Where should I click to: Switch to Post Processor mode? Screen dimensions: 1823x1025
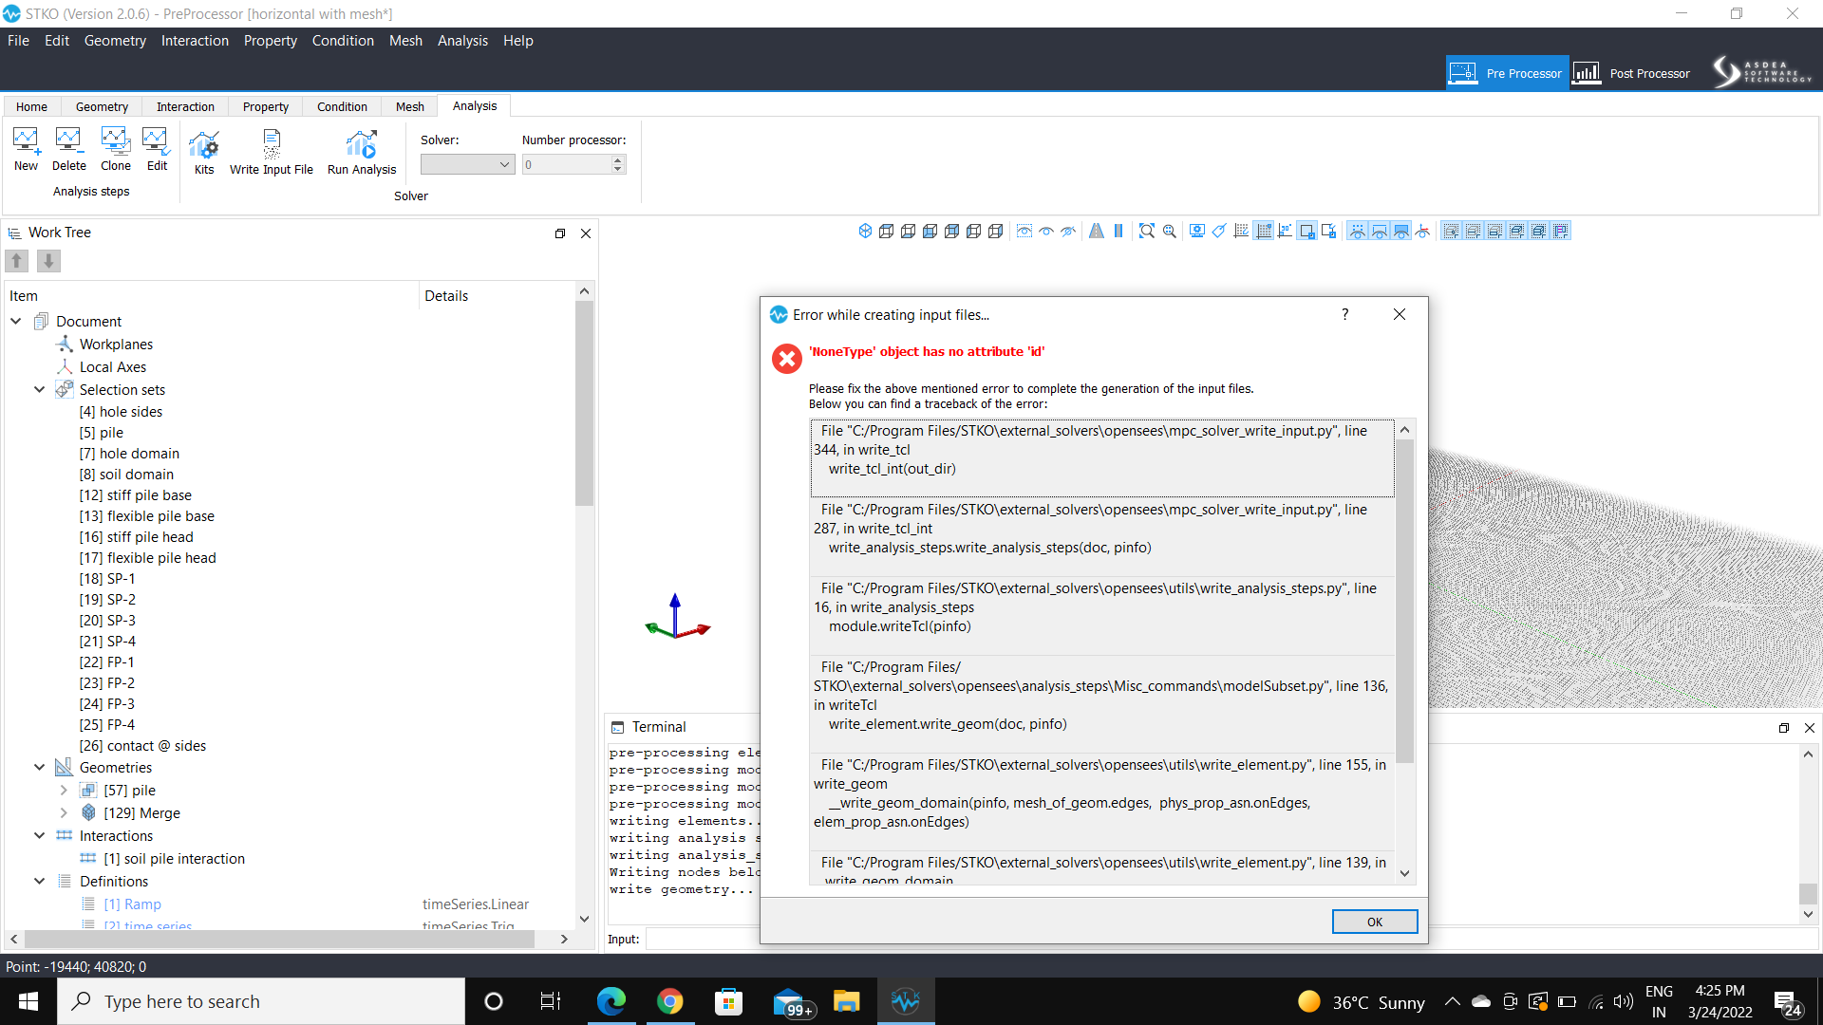click(1632, 73)
